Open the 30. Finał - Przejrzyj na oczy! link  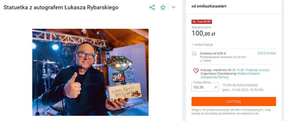pyautogui.click(x=251, y=70)
